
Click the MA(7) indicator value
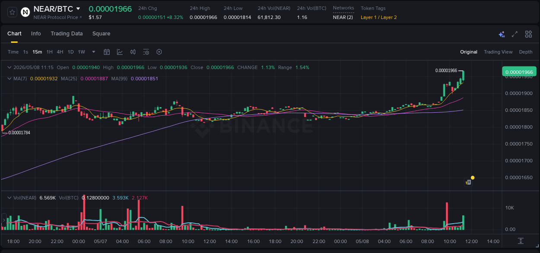[44, 79]
